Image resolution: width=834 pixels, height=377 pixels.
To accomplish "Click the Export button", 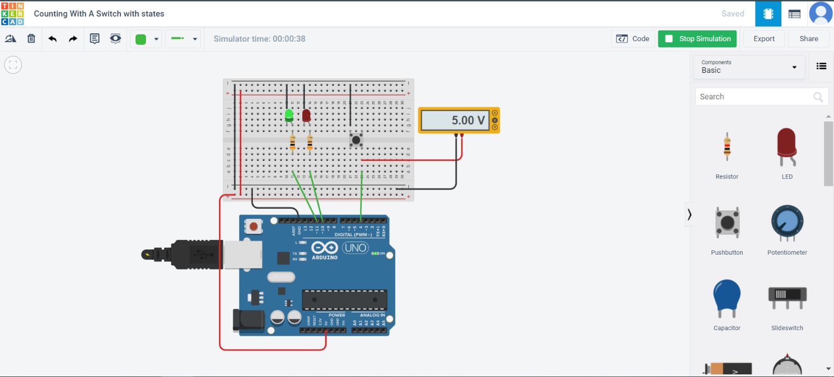I will click(764, 39).
